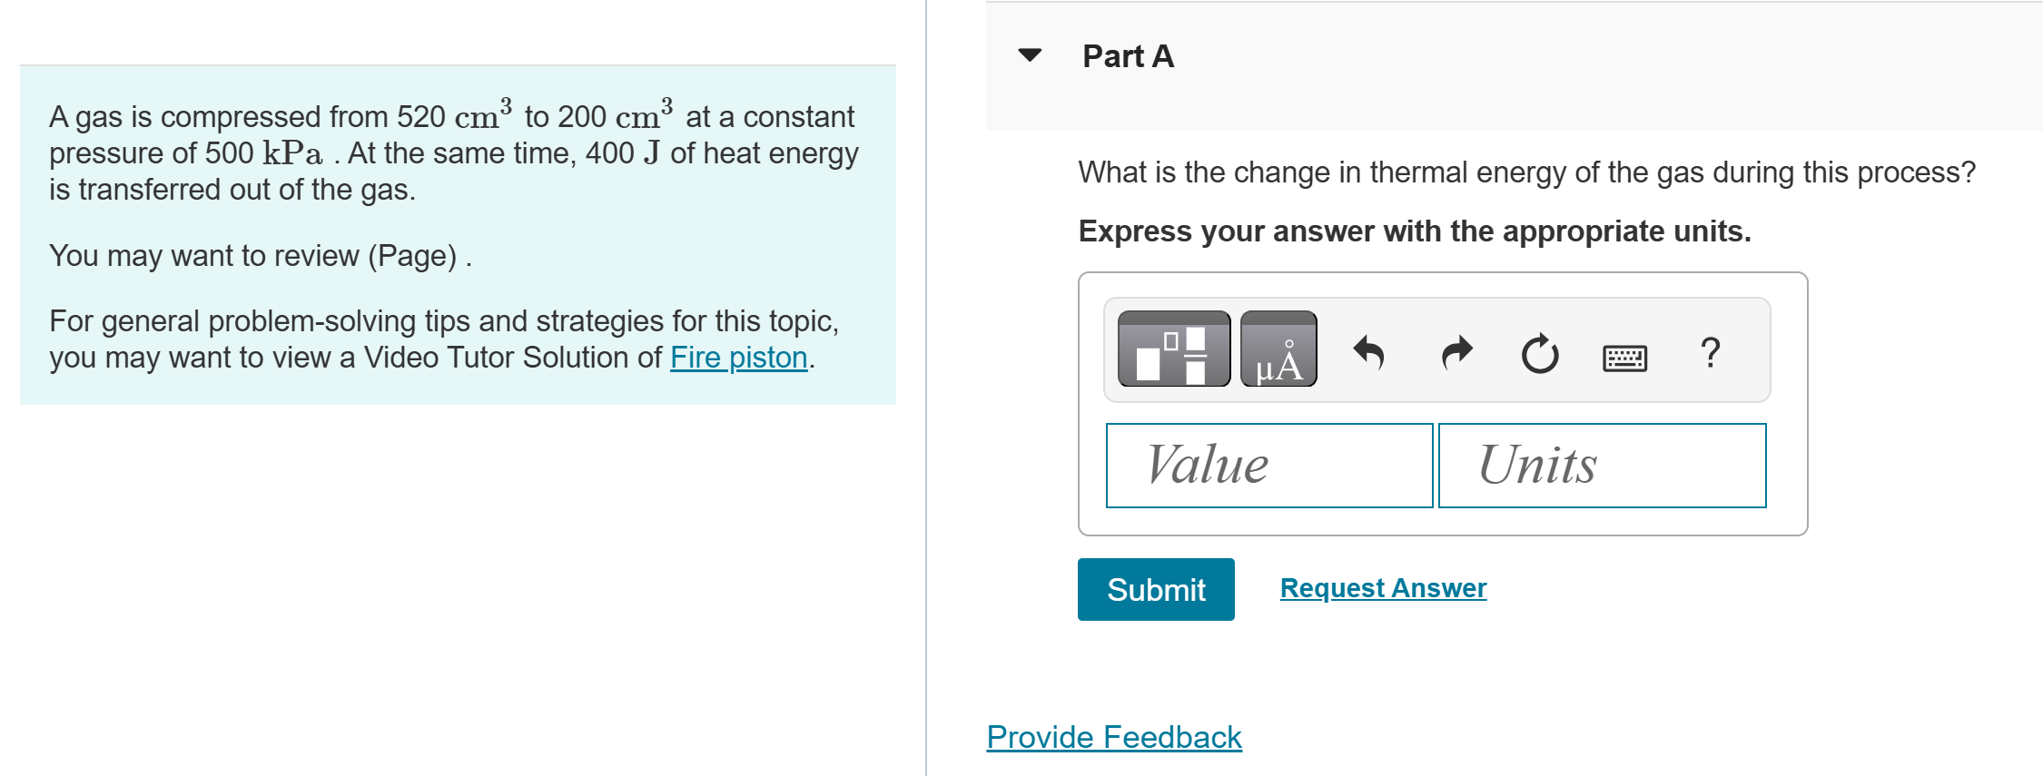Image resolution: width=2043 pixels, height=776 pixels.
Task: Undo the last answer edit
Action: (1367, 352)
